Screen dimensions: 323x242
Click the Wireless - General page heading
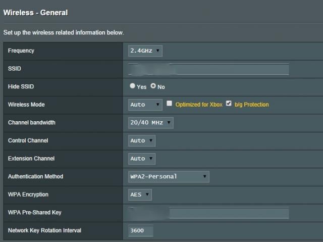(x=35, y=13)
